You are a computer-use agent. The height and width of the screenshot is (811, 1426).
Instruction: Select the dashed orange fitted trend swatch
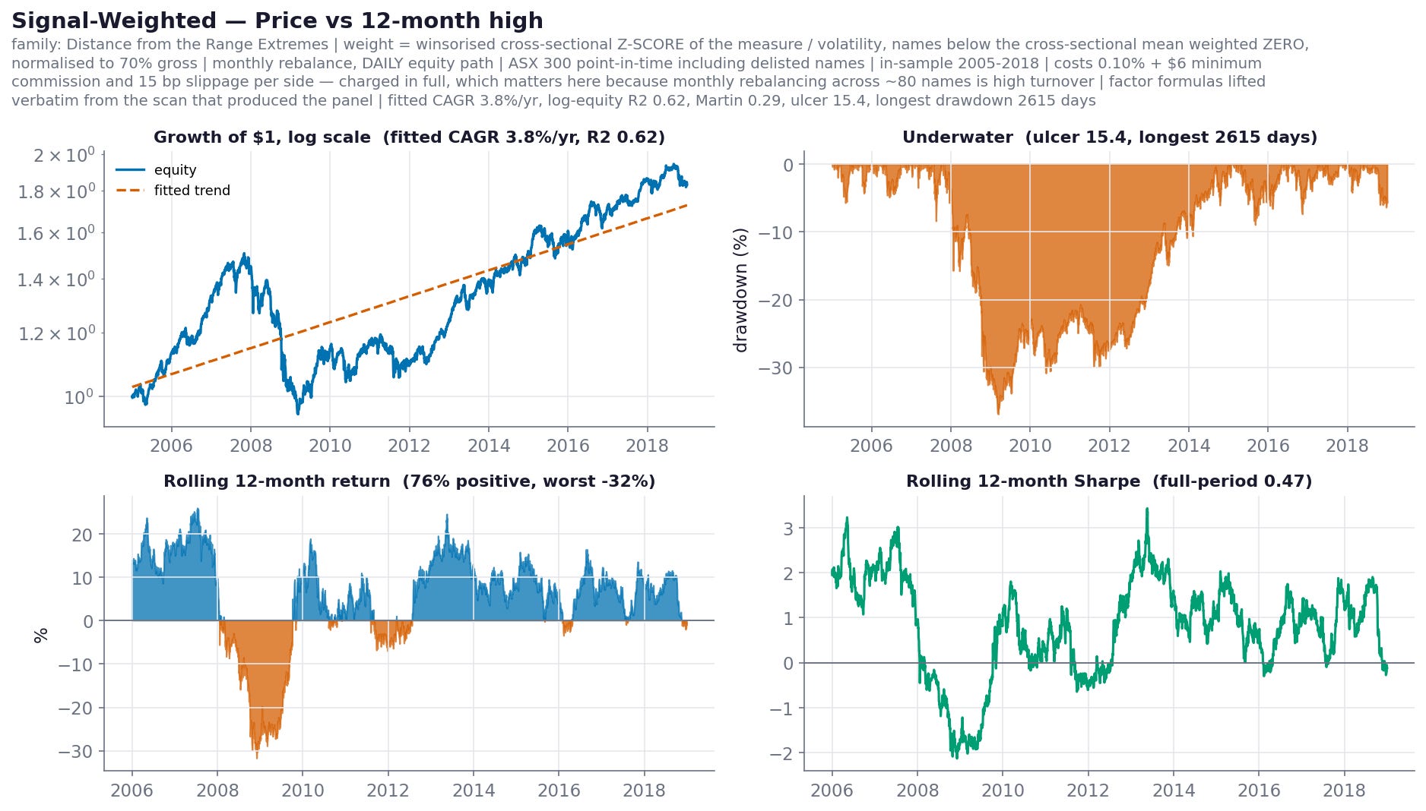click(x=130, y=191)
